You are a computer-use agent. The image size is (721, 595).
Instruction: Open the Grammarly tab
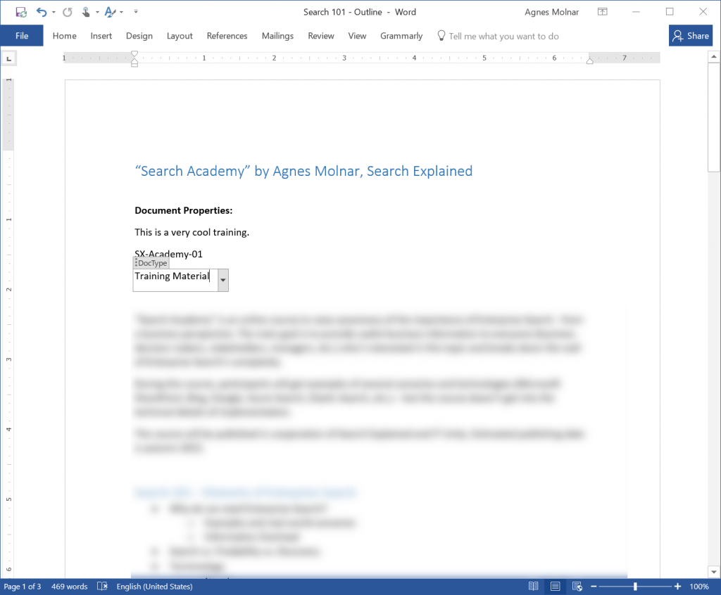(401, 36)
